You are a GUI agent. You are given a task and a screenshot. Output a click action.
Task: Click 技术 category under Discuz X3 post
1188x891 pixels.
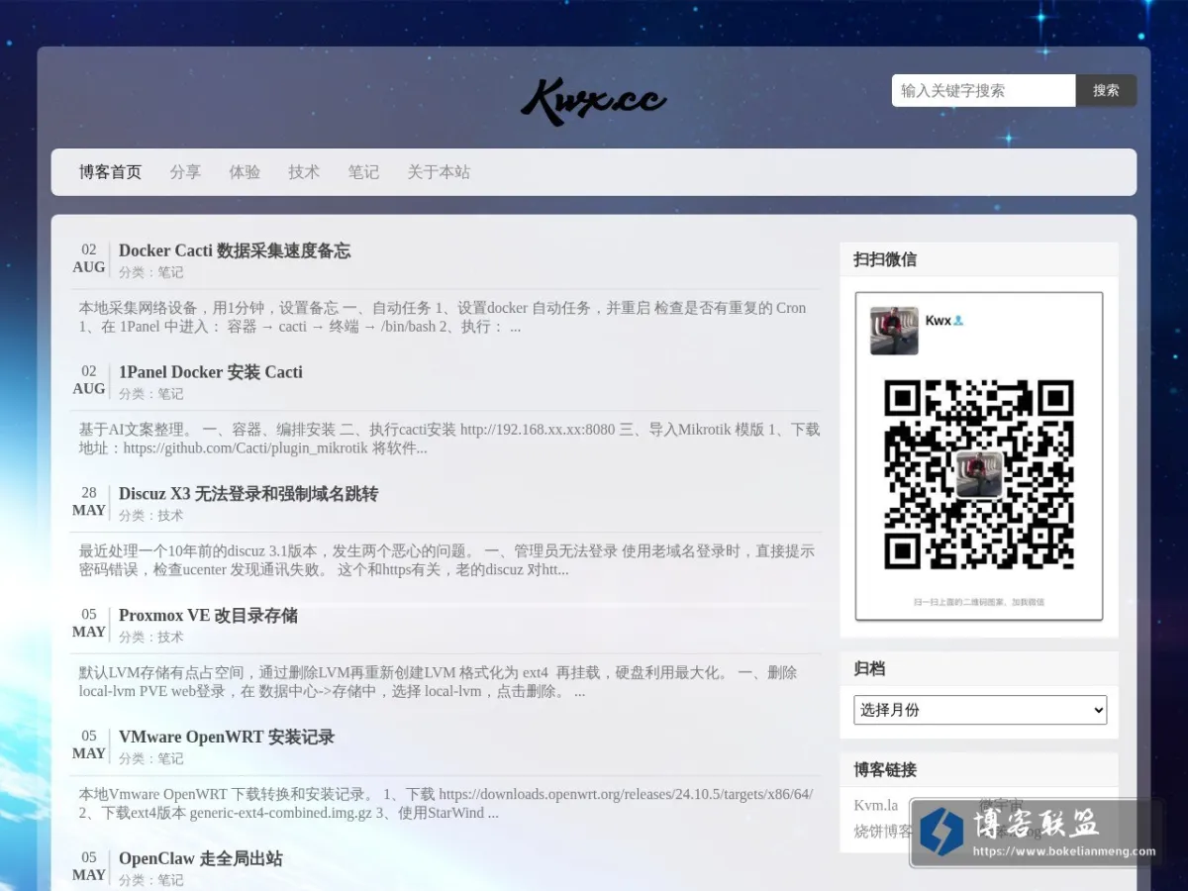pos(170,516)
